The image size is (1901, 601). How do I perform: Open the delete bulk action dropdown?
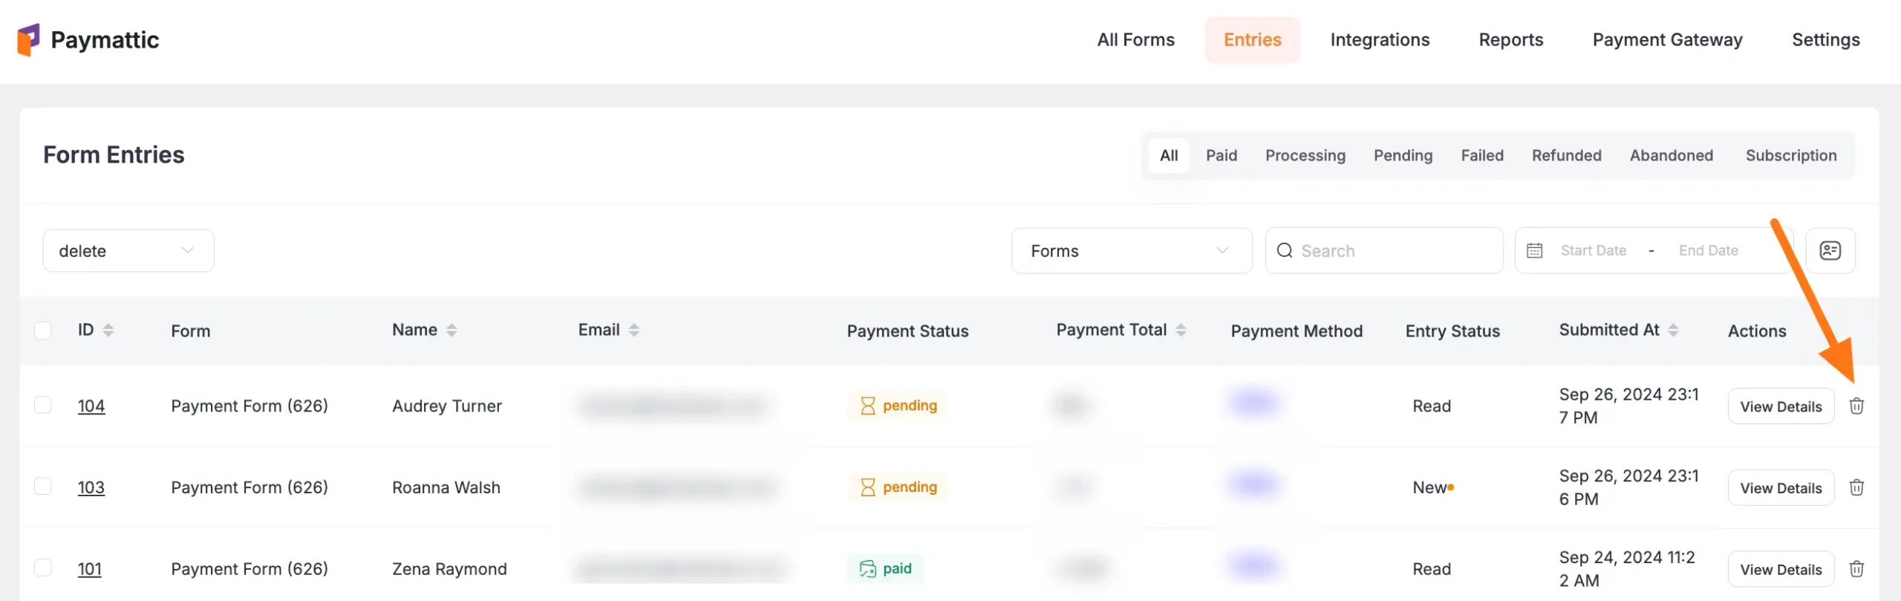(x=128, y=251)
